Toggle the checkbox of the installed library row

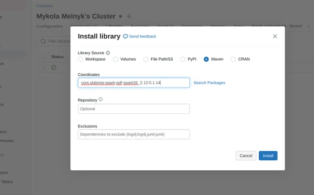pos(41,67)
